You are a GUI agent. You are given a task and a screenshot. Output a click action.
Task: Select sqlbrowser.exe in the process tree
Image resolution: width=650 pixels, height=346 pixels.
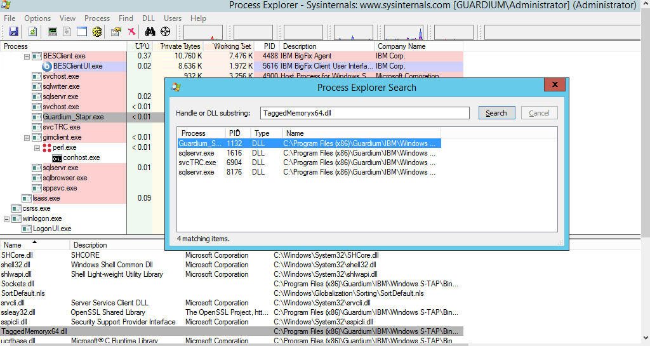coord(65,178)
